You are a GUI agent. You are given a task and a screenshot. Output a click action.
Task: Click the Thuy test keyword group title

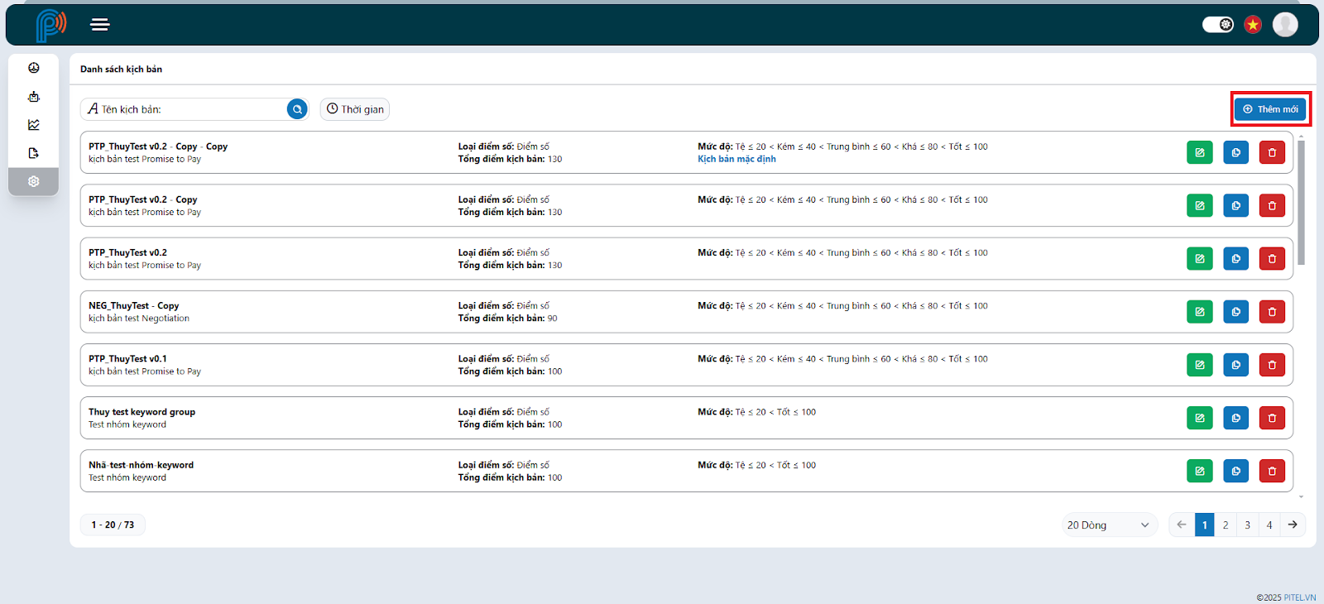point(142,412)
